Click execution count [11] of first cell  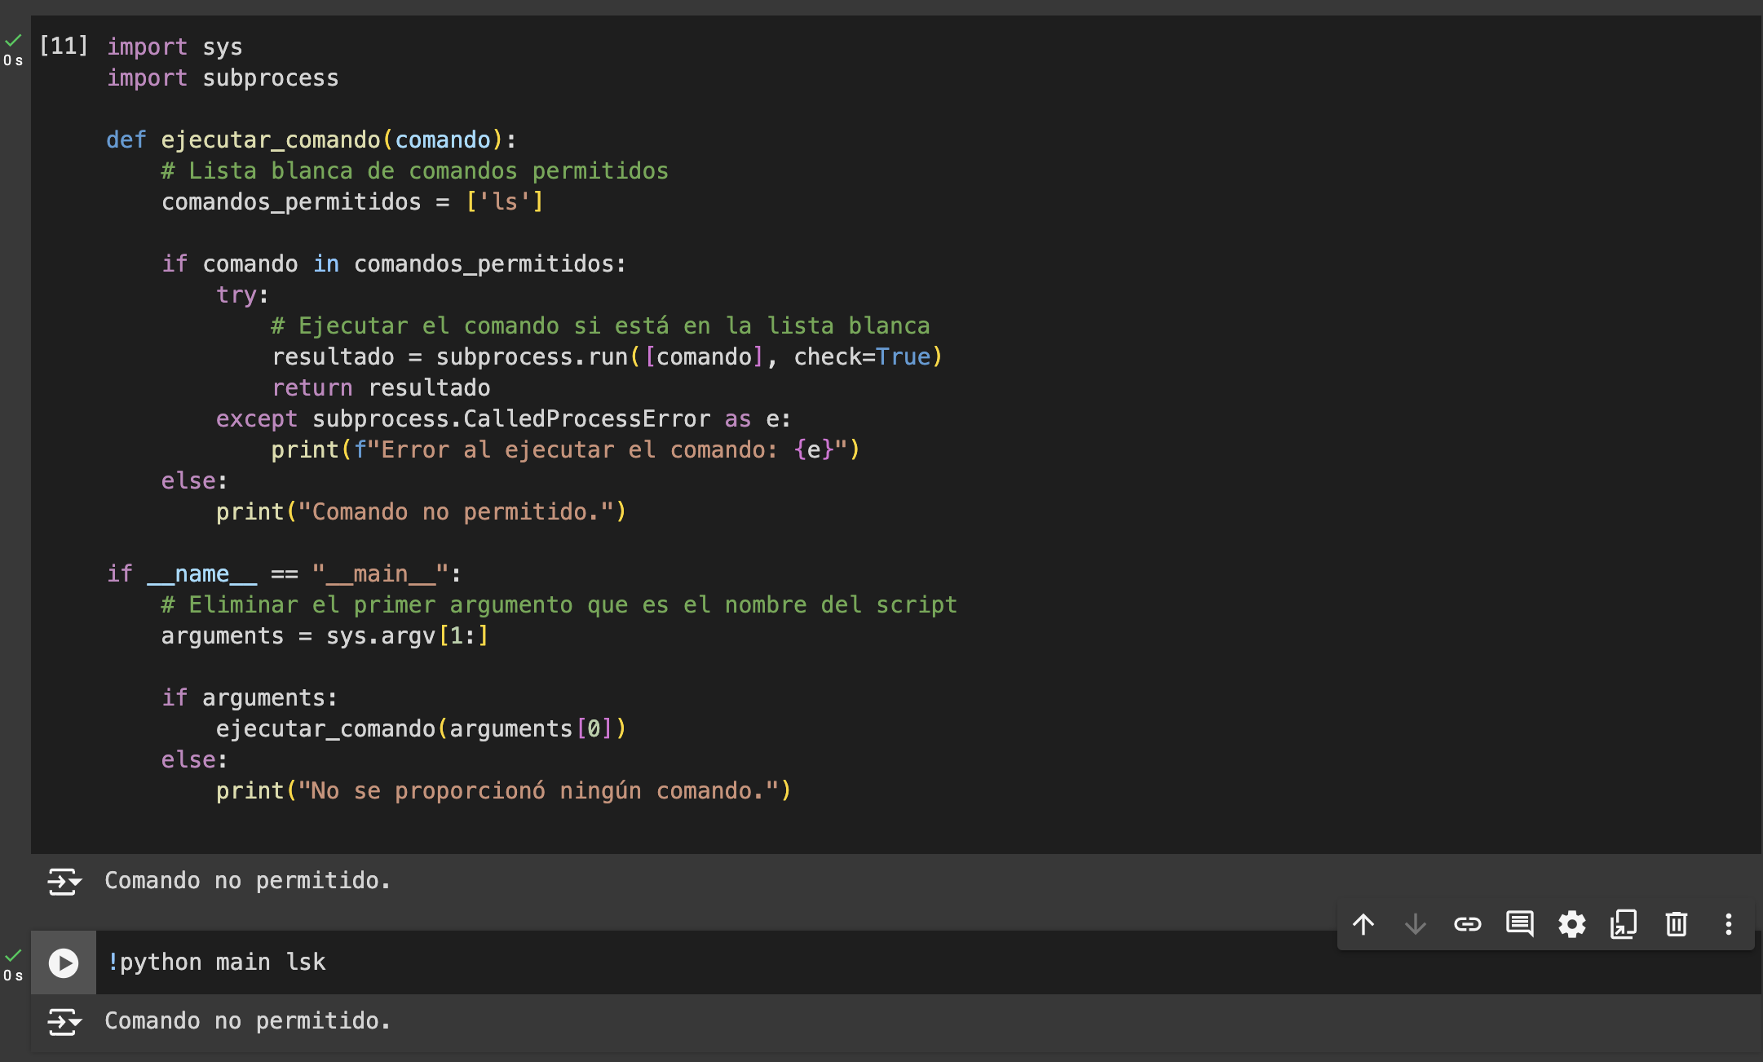click(x=64, y=46)
